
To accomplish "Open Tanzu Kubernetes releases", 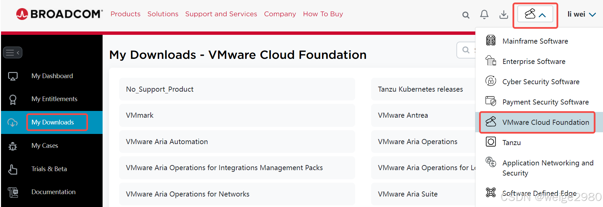I will pos(423,89).
